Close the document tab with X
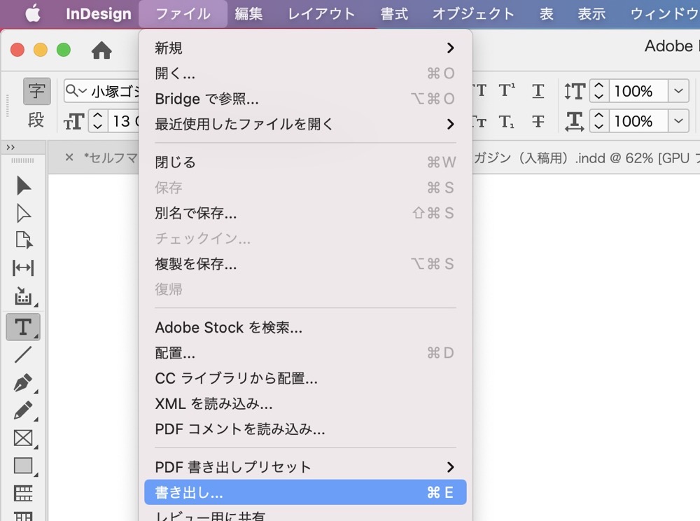 pos(69,157)
